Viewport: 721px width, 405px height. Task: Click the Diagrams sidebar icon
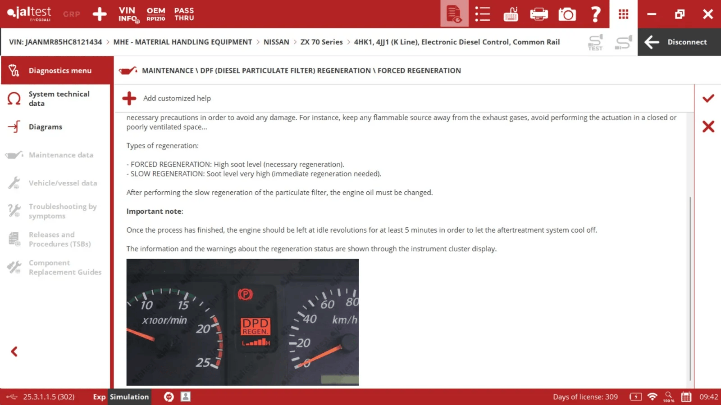tap(14, 127)
